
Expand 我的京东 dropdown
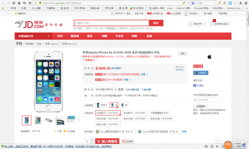pyautogui.click(x=197, y=24)
